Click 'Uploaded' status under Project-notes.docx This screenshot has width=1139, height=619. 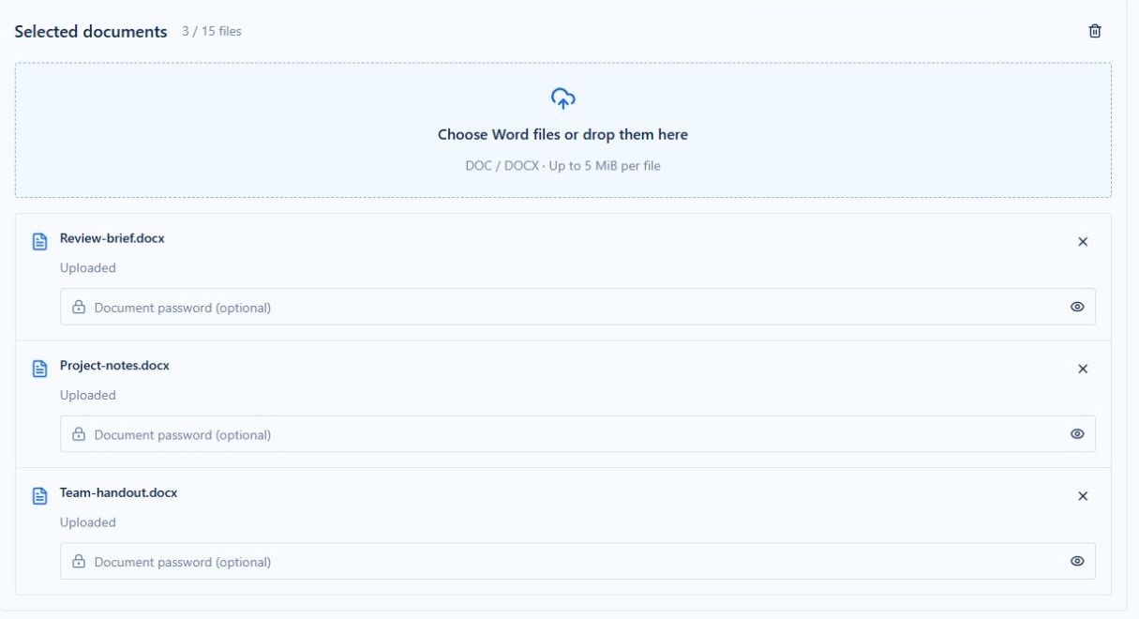[88, 396]
